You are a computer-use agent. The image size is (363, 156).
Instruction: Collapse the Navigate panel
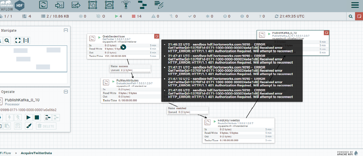66,31
